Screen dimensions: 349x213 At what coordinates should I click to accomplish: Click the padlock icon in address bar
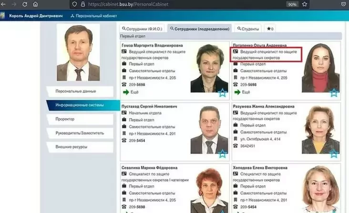(x=82, y=4)
